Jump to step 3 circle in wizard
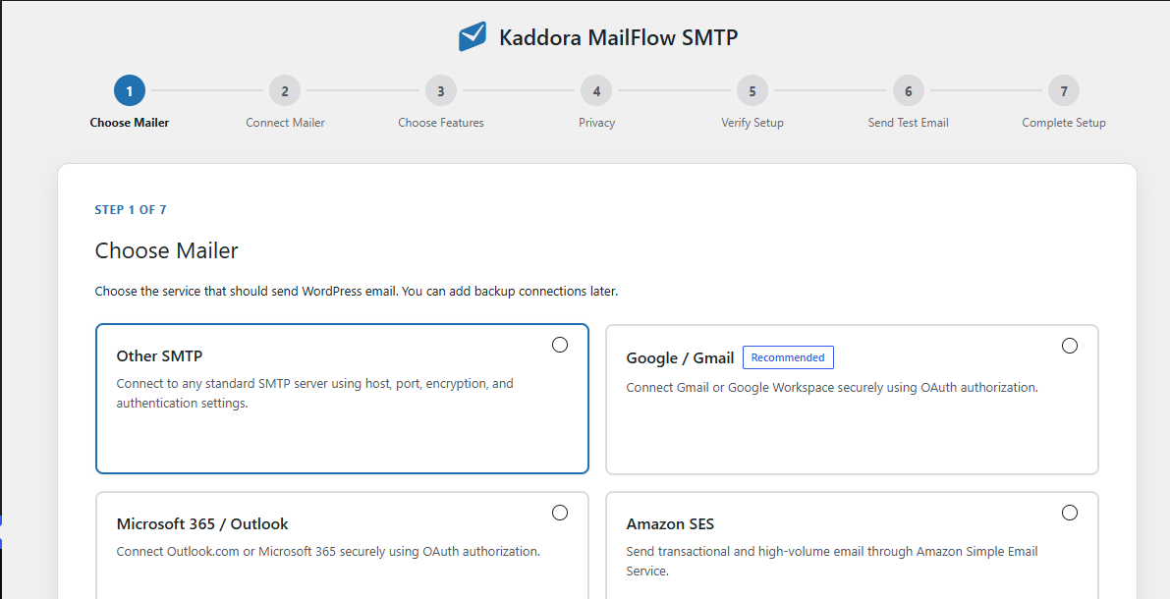The width and height of the screenshot is (1170, 599). pyautogui.click(x=441, y=91)
